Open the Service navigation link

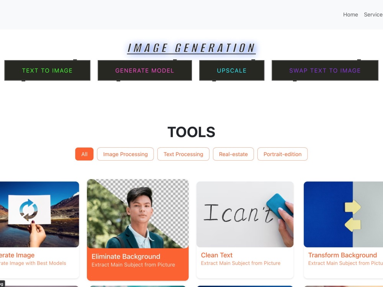pyautogui.click(x=373, y=15)
